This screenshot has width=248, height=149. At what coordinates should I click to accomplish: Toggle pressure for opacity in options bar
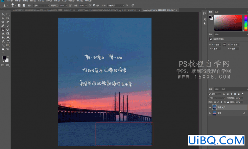70,5
